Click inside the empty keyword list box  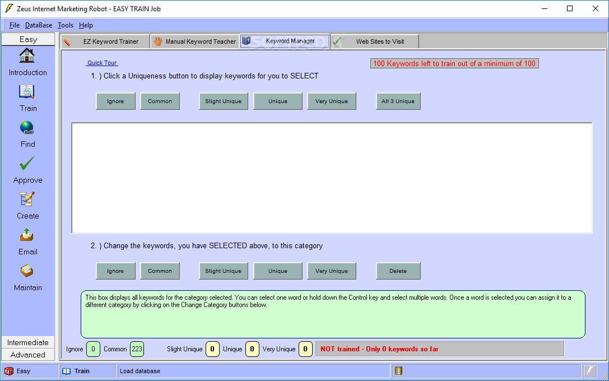pos(332,178)
